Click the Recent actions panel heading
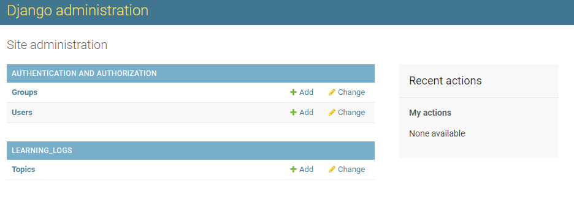Viewport: 574px width, 224px height. [445, 81]
